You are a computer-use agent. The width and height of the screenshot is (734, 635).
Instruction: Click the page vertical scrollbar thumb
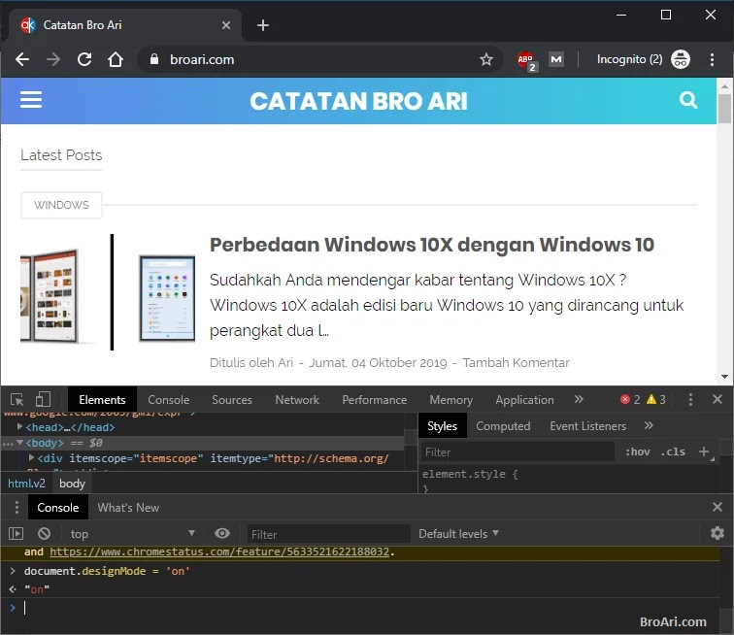pos(724,109)
